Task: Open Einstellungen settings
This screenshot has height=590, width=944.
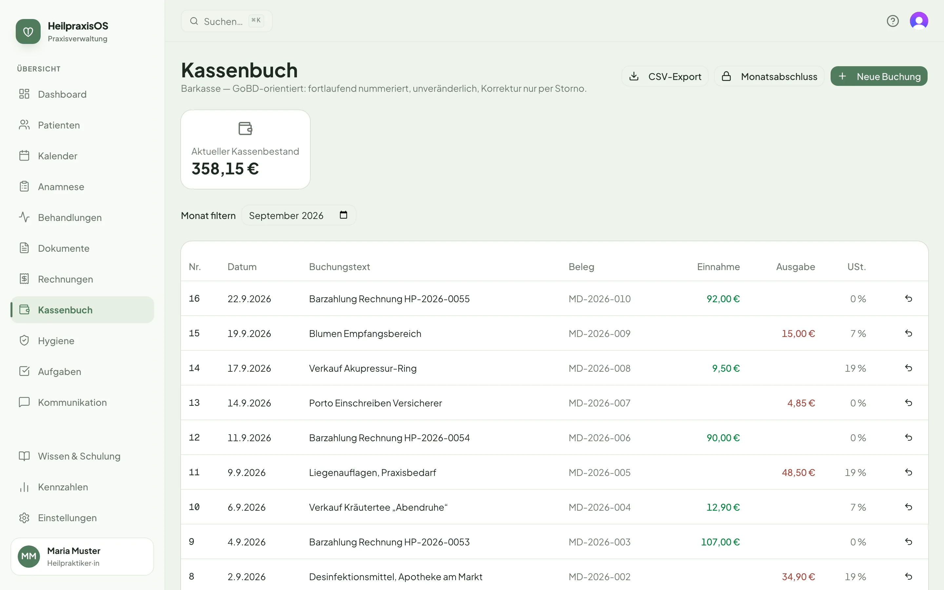Action: (x=82, y=518)
